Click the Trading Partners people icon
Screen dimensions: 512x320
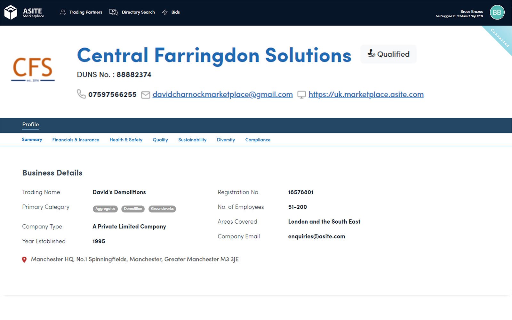(x=63, y=12)
